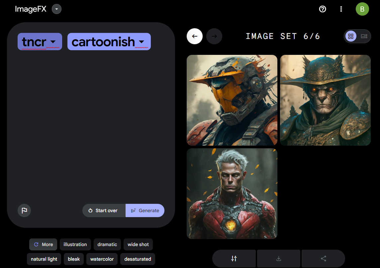Go to the previous image set
The height and width of the screenshot is (268, 380).
coord(195,36)
